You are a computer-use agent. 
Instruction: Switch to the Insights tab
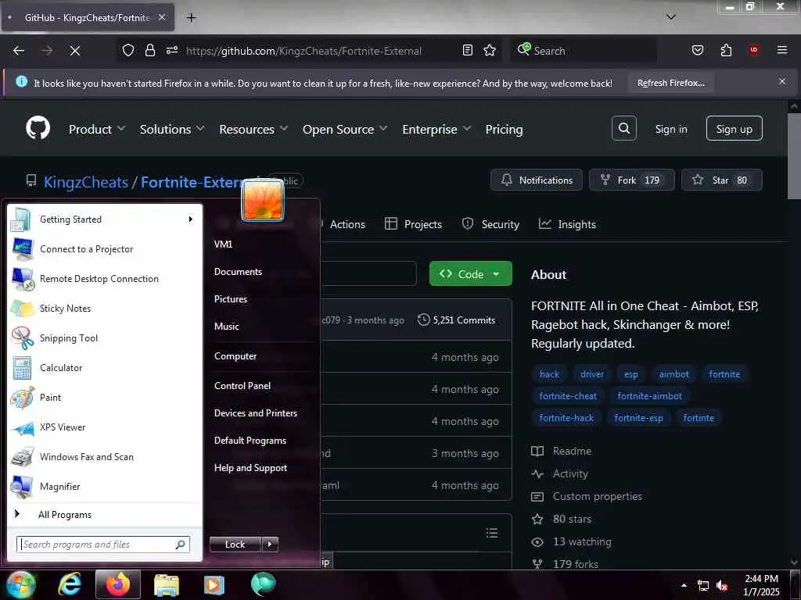(567, 224)
